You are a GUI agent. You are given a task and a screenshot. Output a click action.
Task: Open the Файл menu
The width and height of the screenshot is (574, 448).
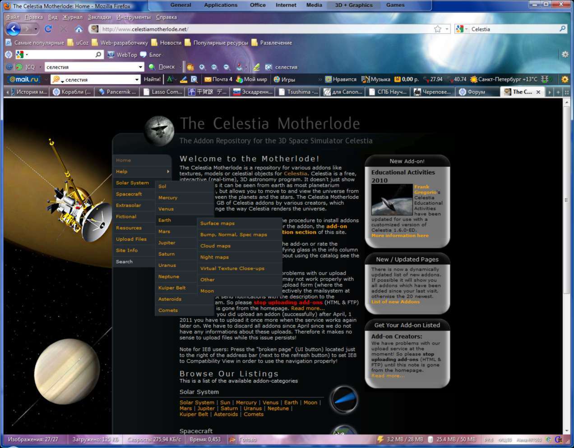tap(13, 17)
